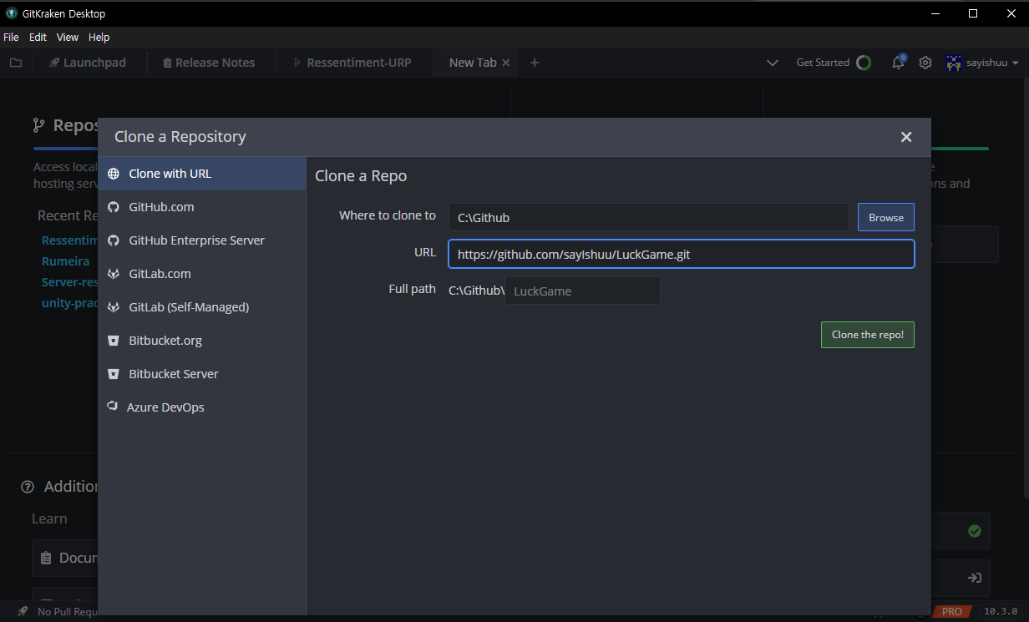This screenshot has width=1029, height=622.
Task: Focus the Where to clone to field
Action: (x=649, y=217)
